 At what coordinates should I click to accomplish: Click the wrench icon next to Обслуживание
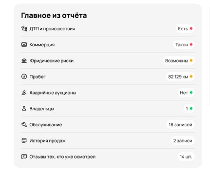click(24, 125)
